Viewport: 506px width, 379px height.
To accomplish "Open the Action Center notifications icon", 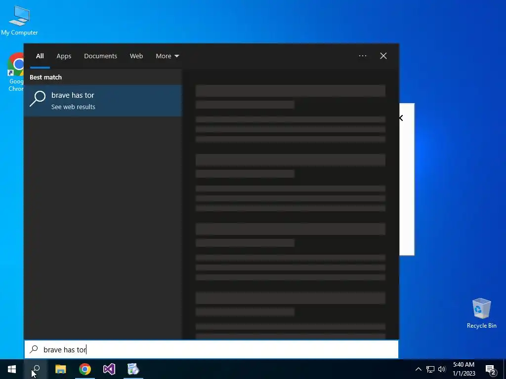I will pyautogui.click(x=491, y=370).
